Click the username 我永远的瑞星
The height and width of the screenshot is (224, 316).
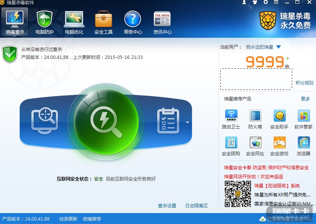click(x=259, y=47)
